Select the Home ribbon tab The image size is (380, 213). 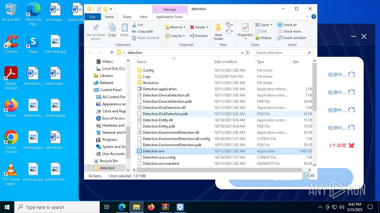109,17
